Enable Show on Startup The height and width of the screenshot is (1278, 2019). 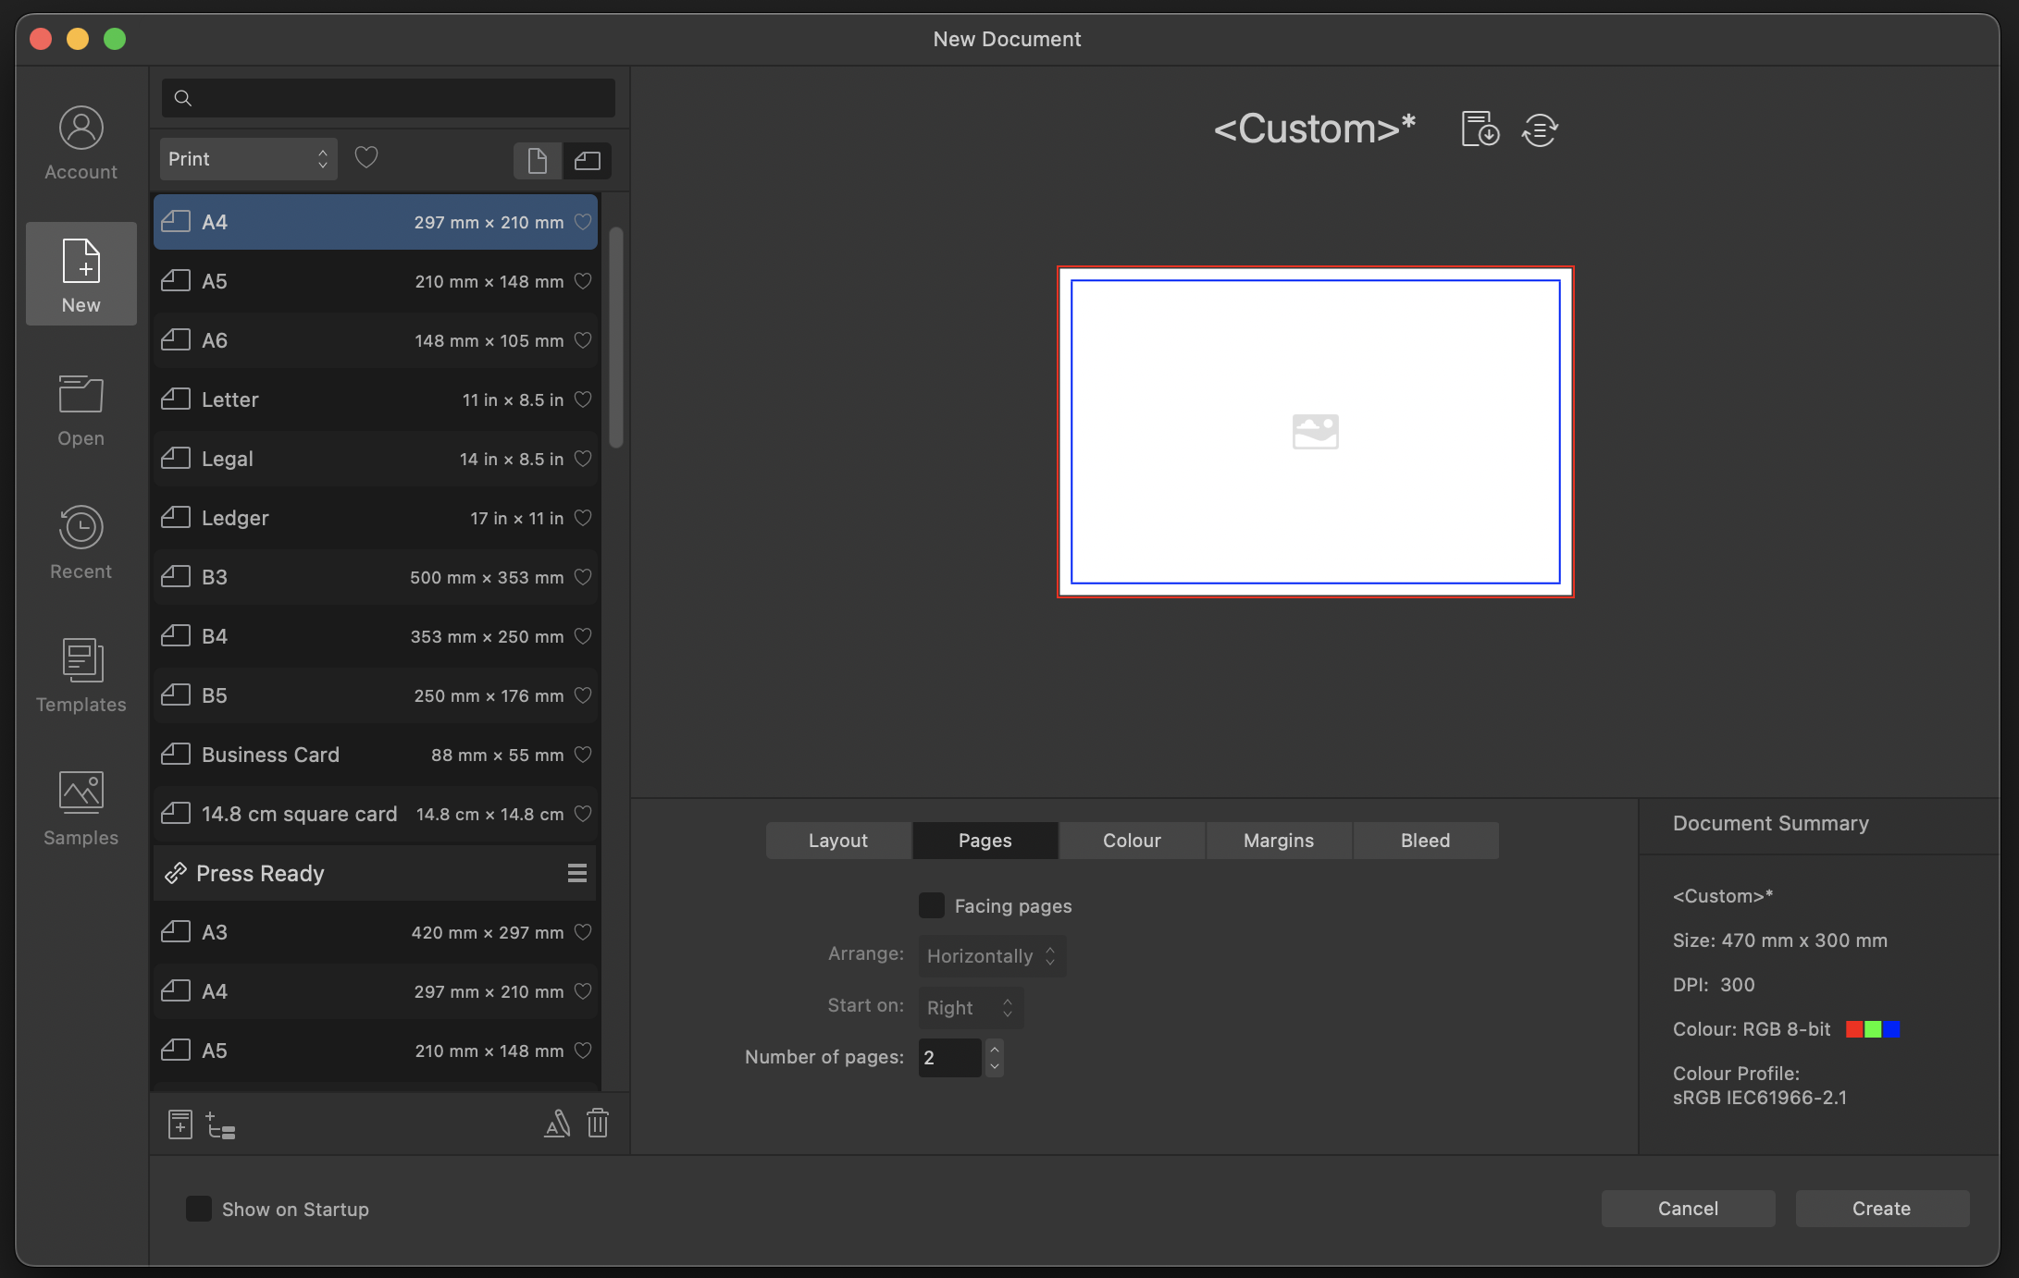[x=198, y=1209]
